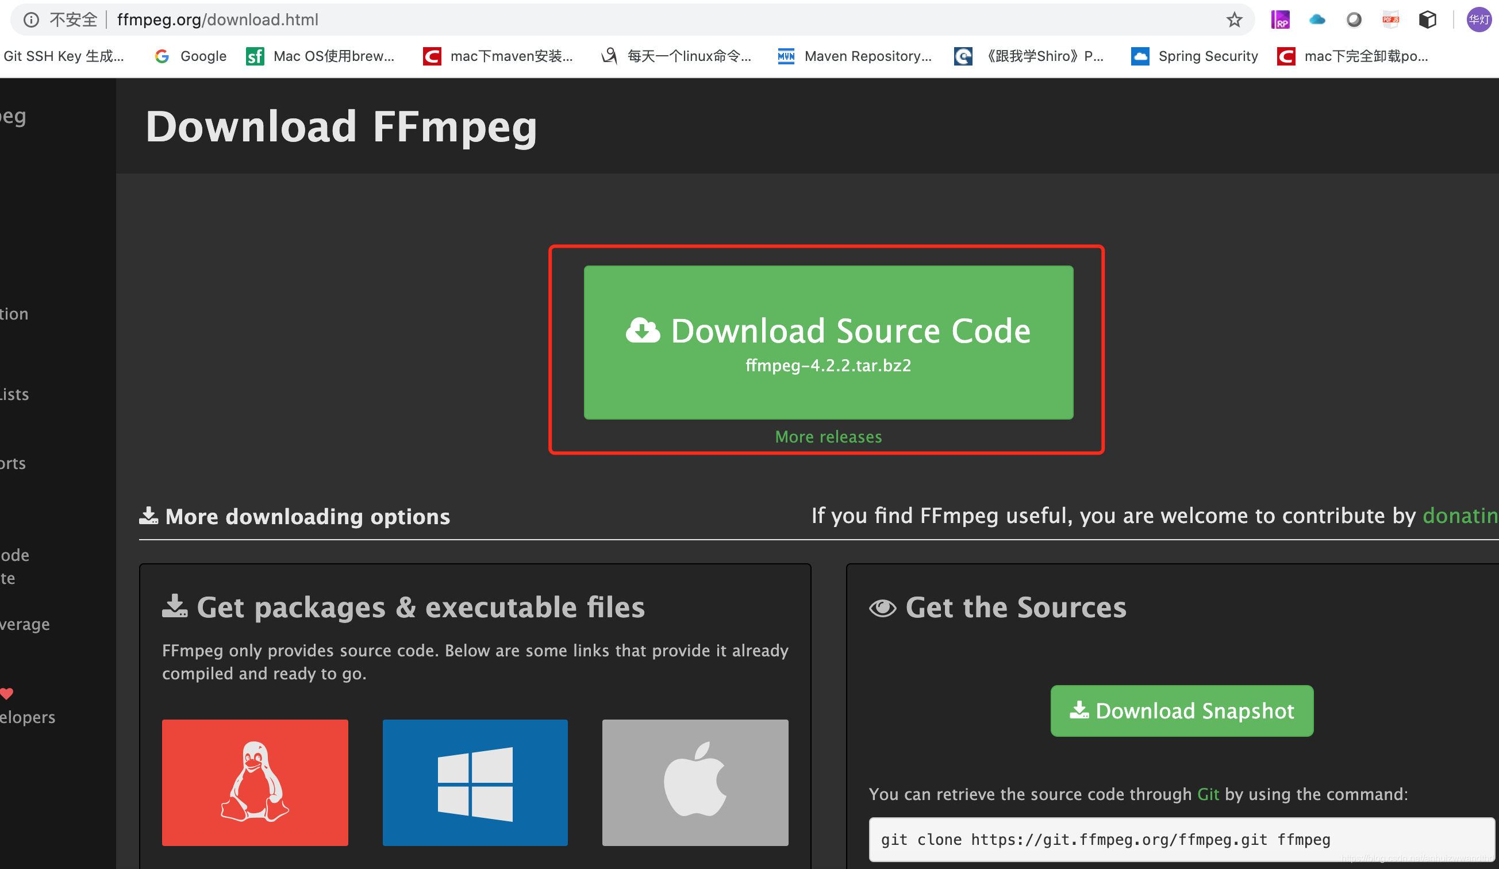Open the purple user profile avatar

click(1478, 20)
